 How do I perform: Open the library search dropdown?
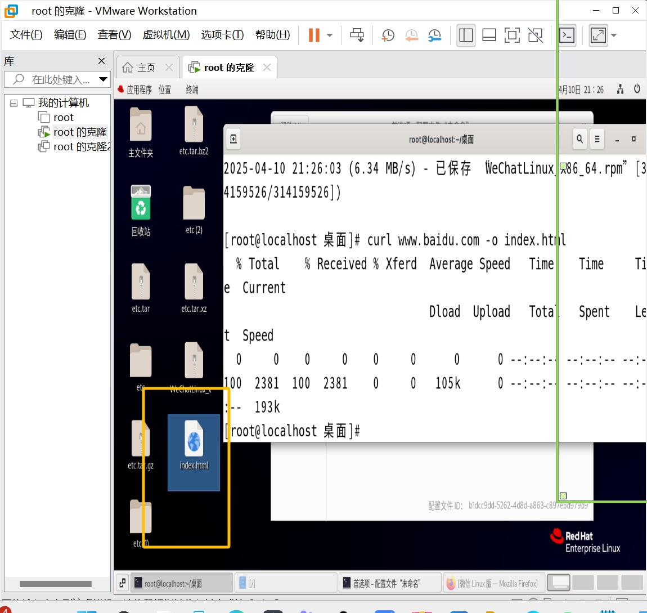[103, 79]
